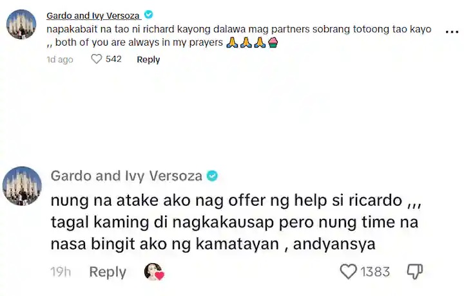Click the cupcake emoji in top comment
The width and height of the screenshot is (464, 296).
[273, 42]
